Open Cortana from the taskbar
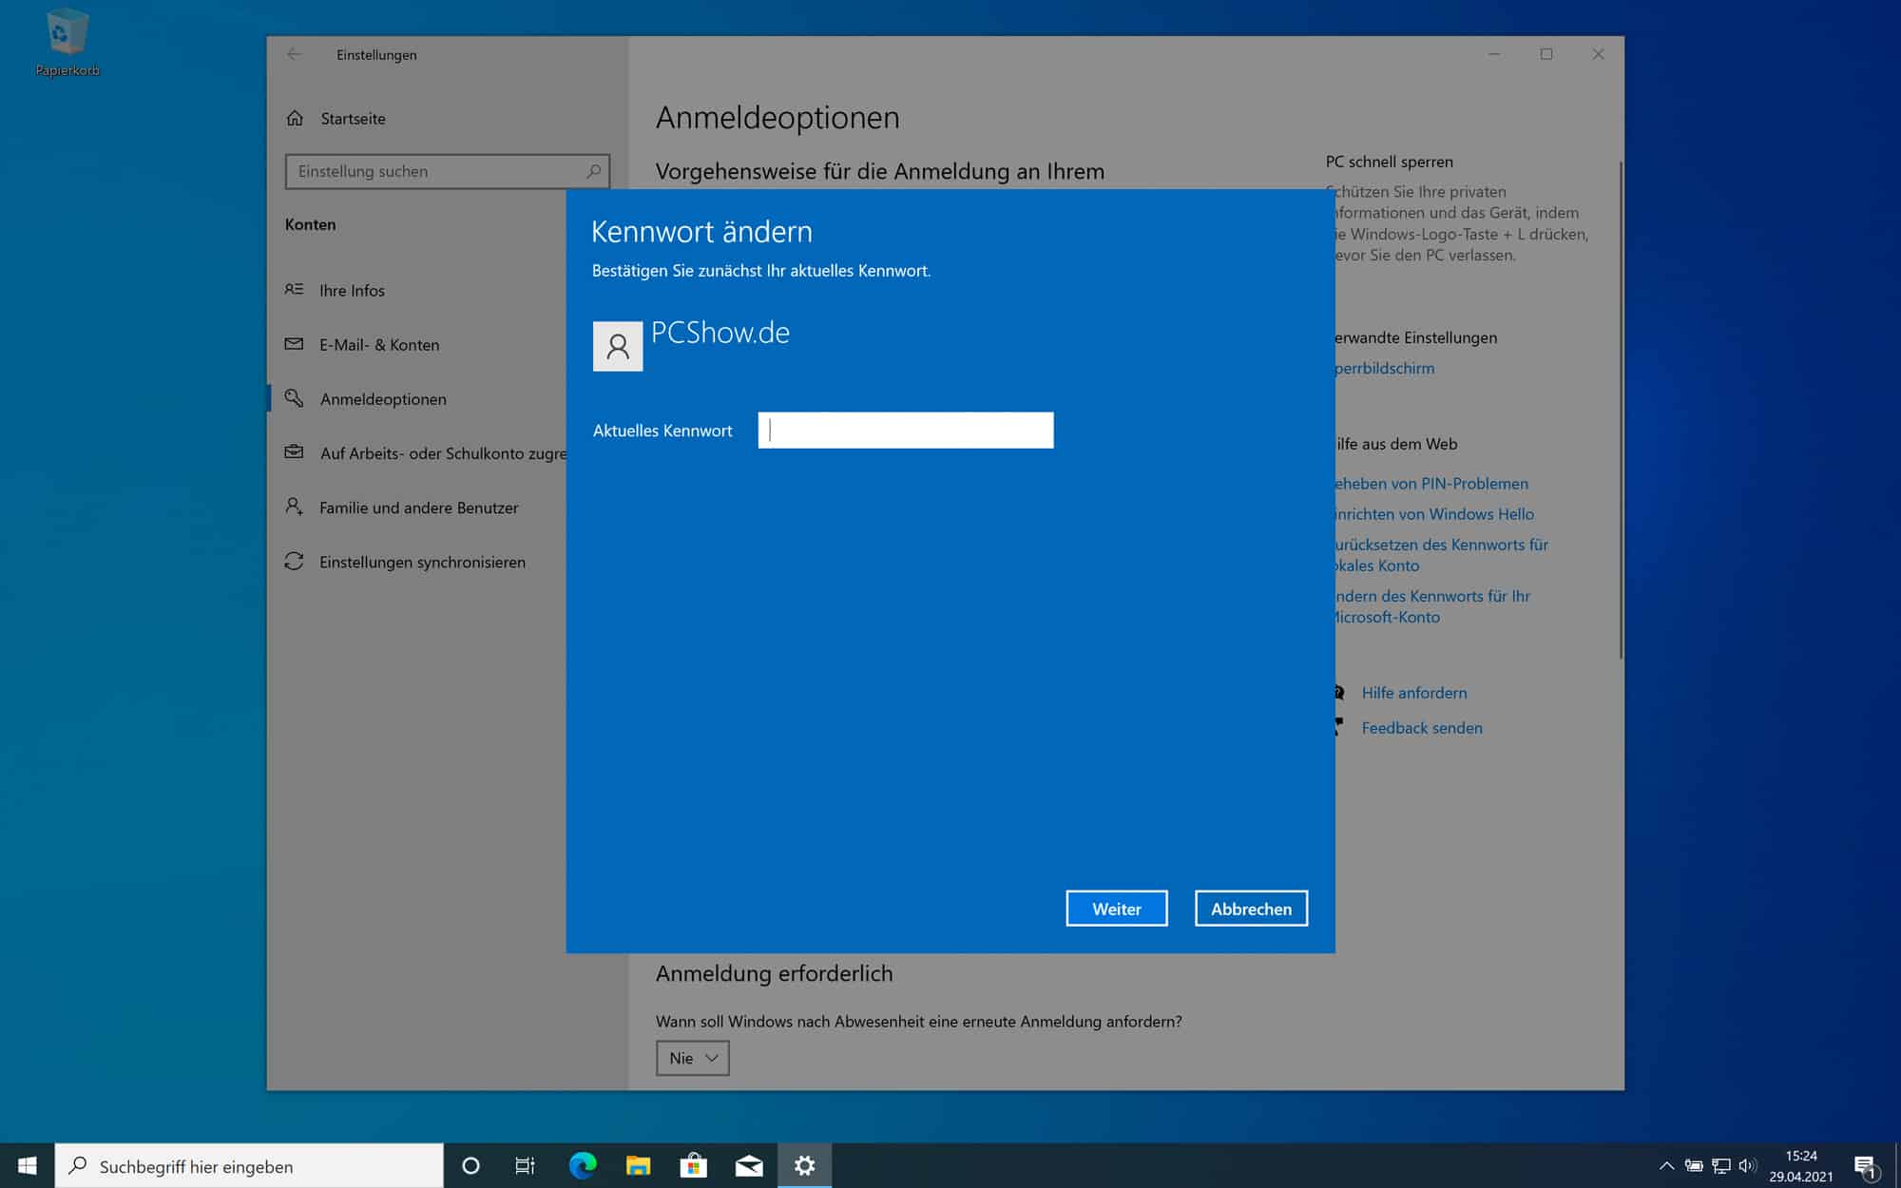 470,1165
